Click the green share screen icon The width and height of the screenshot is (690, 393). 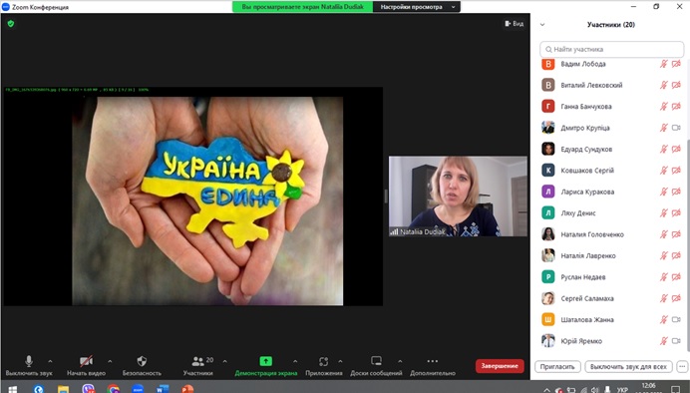tap(266, 361)
